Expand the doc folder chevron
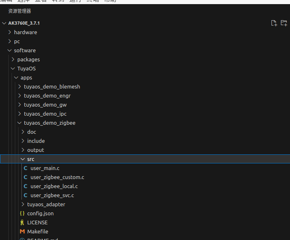 tap(23, 132)
